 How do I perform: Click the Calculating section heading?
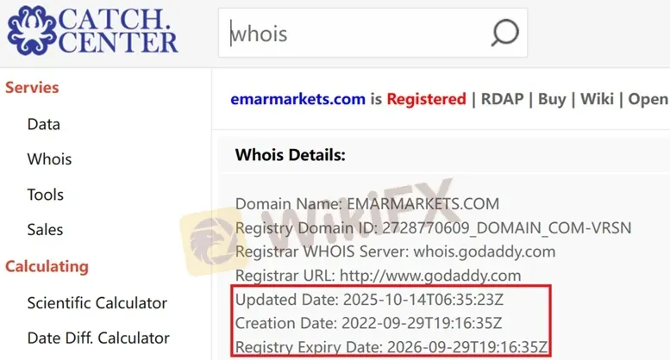pos(47,266)
